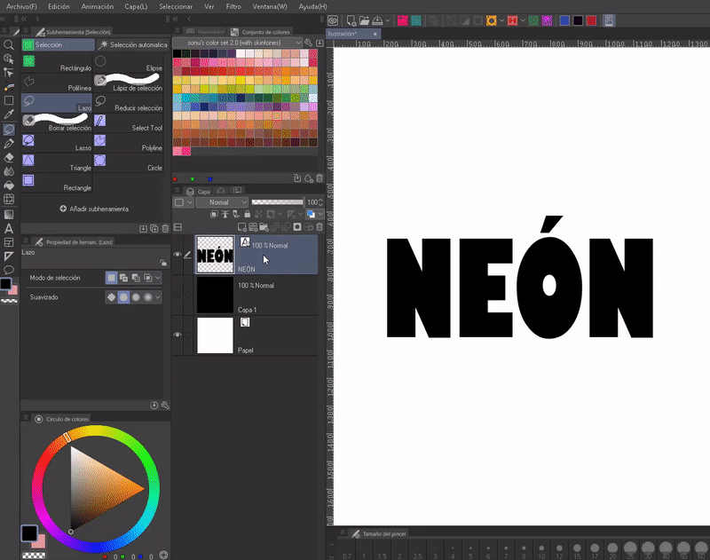This screenshot has height=560, width=710.
Task: Pick the black swatch in color set
Action: pos(177,53)
